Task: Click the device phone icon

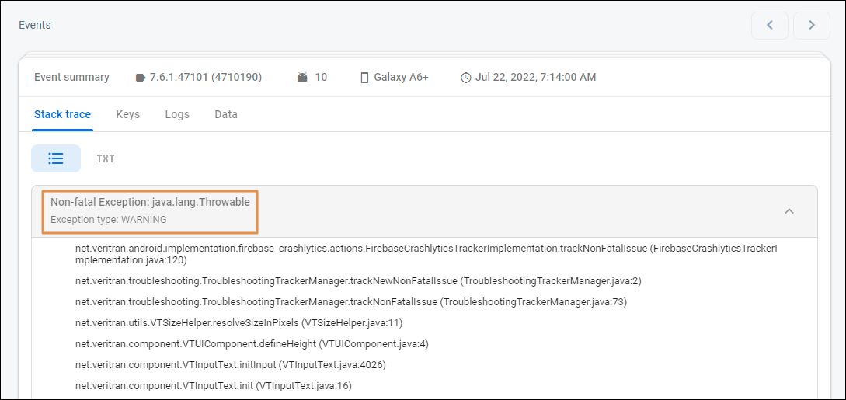Action: [x=364, y=78]
